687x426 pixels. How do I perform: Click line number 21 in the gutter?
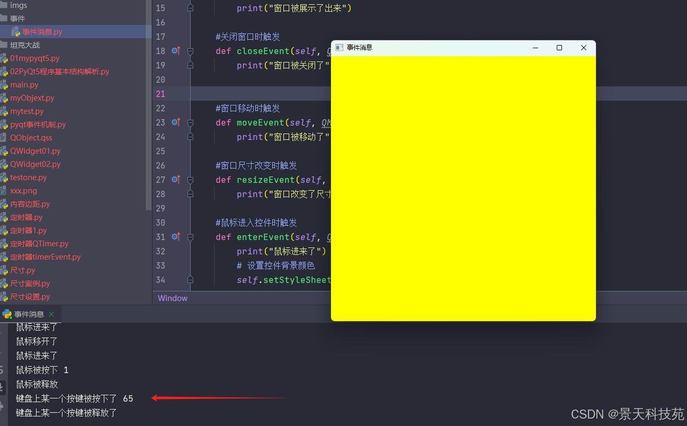[x=160, y=94]
